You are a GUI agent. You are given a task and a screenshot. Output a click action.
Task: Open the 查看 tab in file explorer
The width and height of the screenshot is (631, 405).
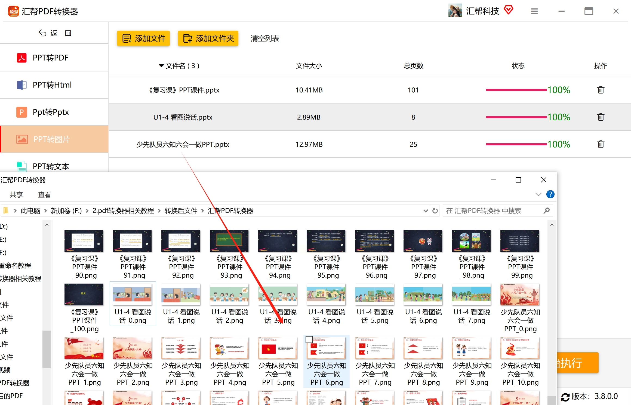click(45, 195)
